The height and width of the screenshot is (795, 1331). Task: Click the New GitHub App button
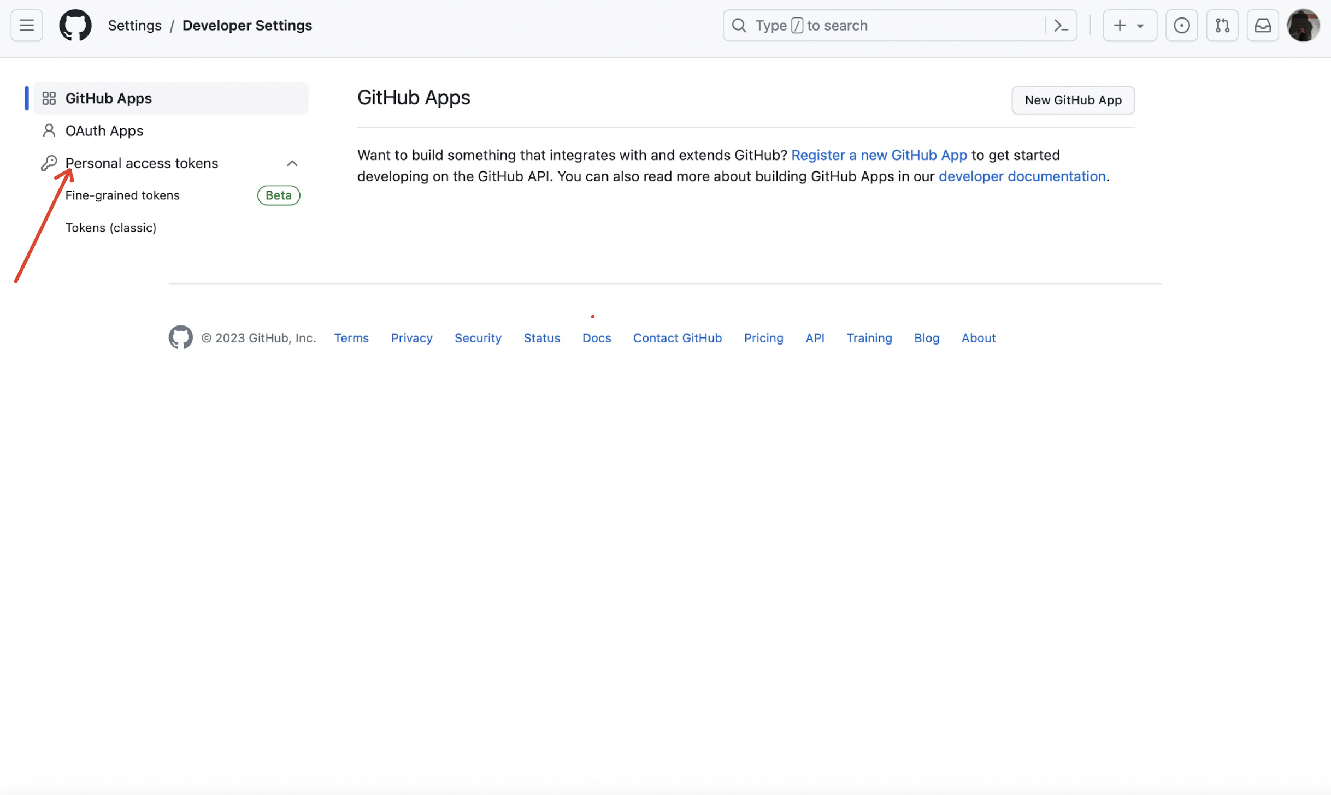[x=1073, y=100]
